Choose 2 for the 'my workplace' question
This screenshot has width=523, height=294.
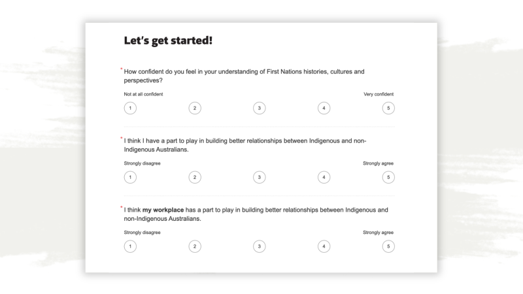(x=194, y=246)
